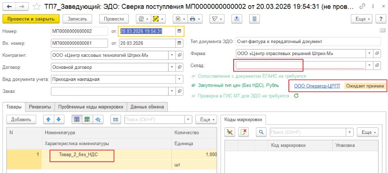Click the small info panel icon top right

[382, 31]
